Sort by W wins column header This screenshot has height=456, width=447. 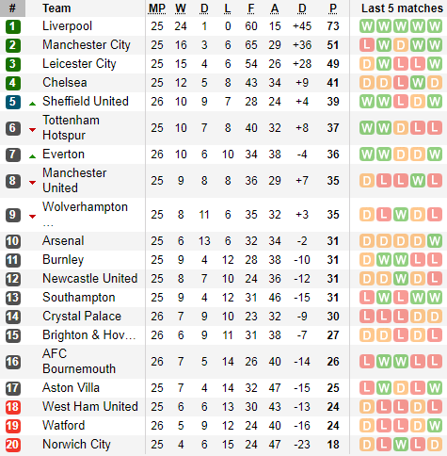(181, 8)
